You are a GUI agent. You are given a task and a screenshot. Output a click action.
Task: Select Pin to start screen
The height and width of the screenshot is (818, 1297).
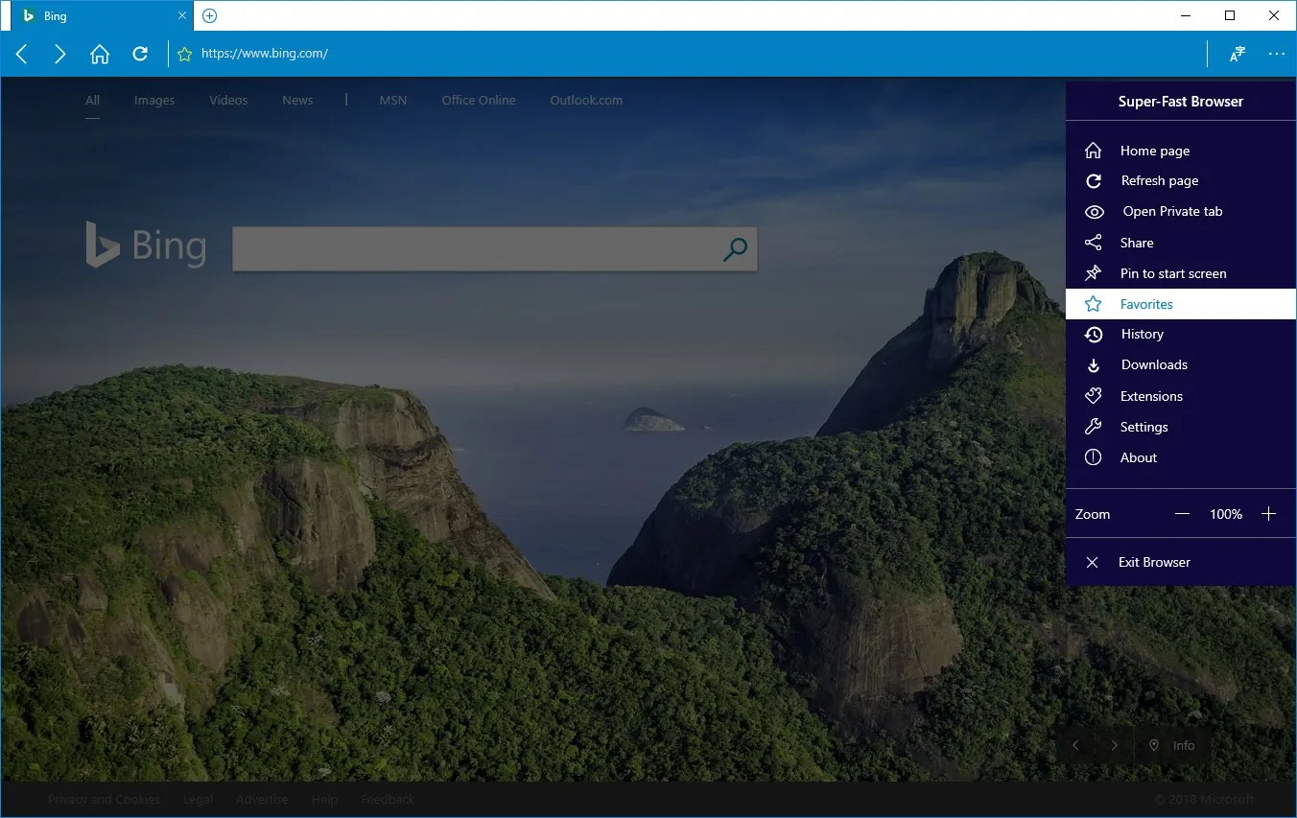[x=1181, y=273]
